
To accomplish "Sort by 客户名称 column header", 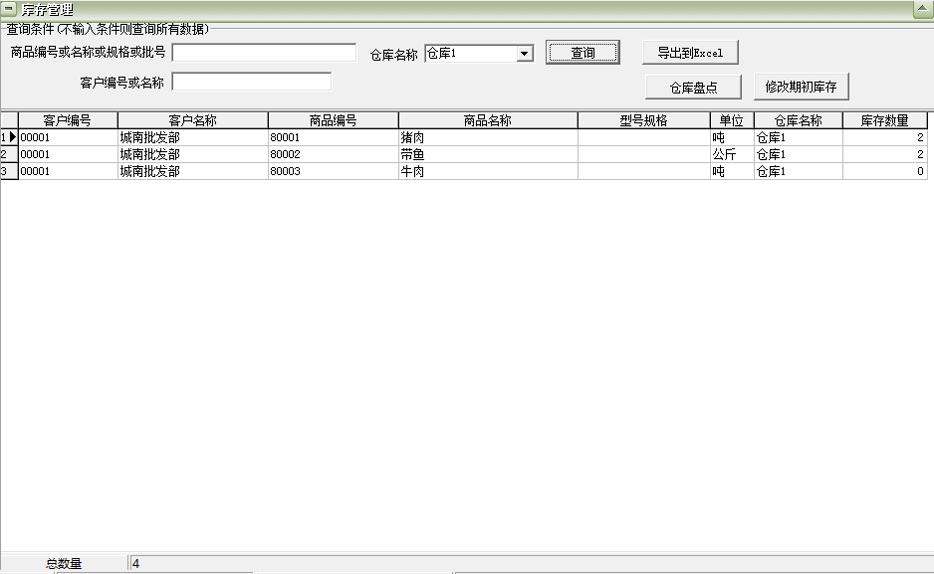I will click(x=193, y=120).
